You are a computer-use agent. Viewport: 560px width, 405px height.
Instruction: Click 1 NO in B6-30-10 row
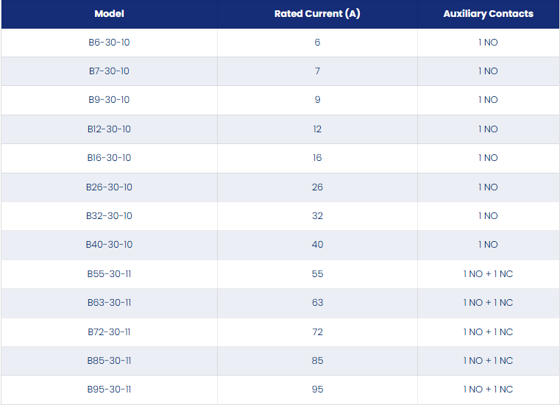point(488,43)
